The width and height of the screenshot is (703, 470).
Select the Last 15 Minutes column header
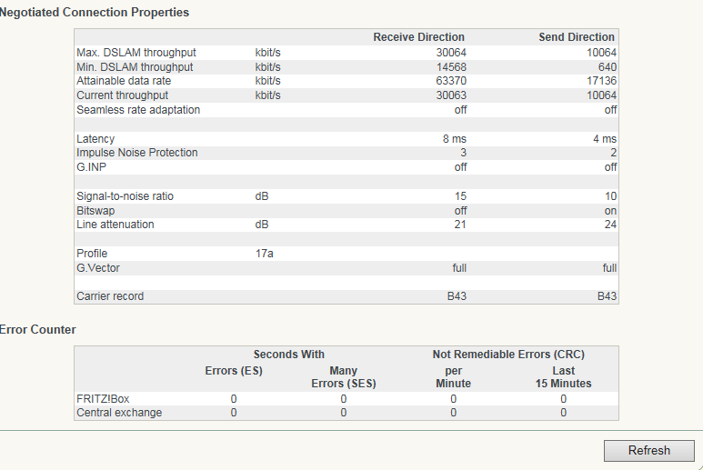click(563, 377)
